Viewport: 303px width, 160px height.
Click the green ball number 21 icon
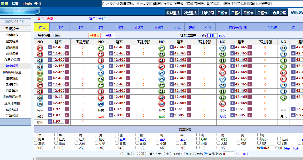[x=162, y=48]
